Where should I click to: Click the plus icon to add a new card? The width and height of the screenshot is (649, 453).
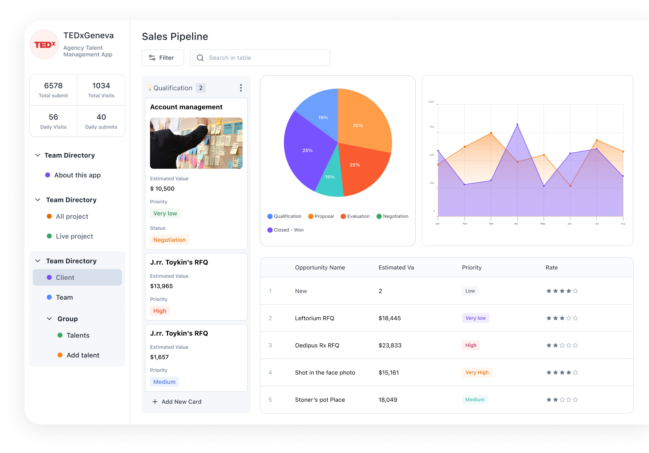point(155,402)
